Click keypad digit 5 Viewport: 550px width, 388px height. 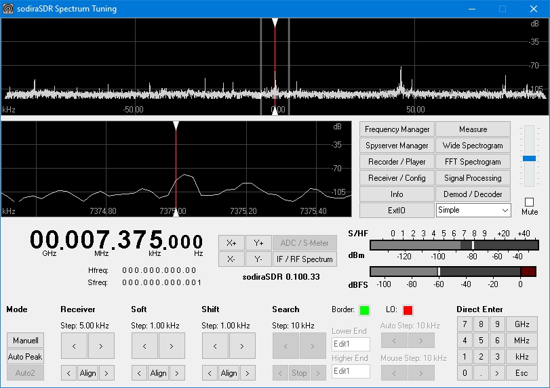[481, 341]
